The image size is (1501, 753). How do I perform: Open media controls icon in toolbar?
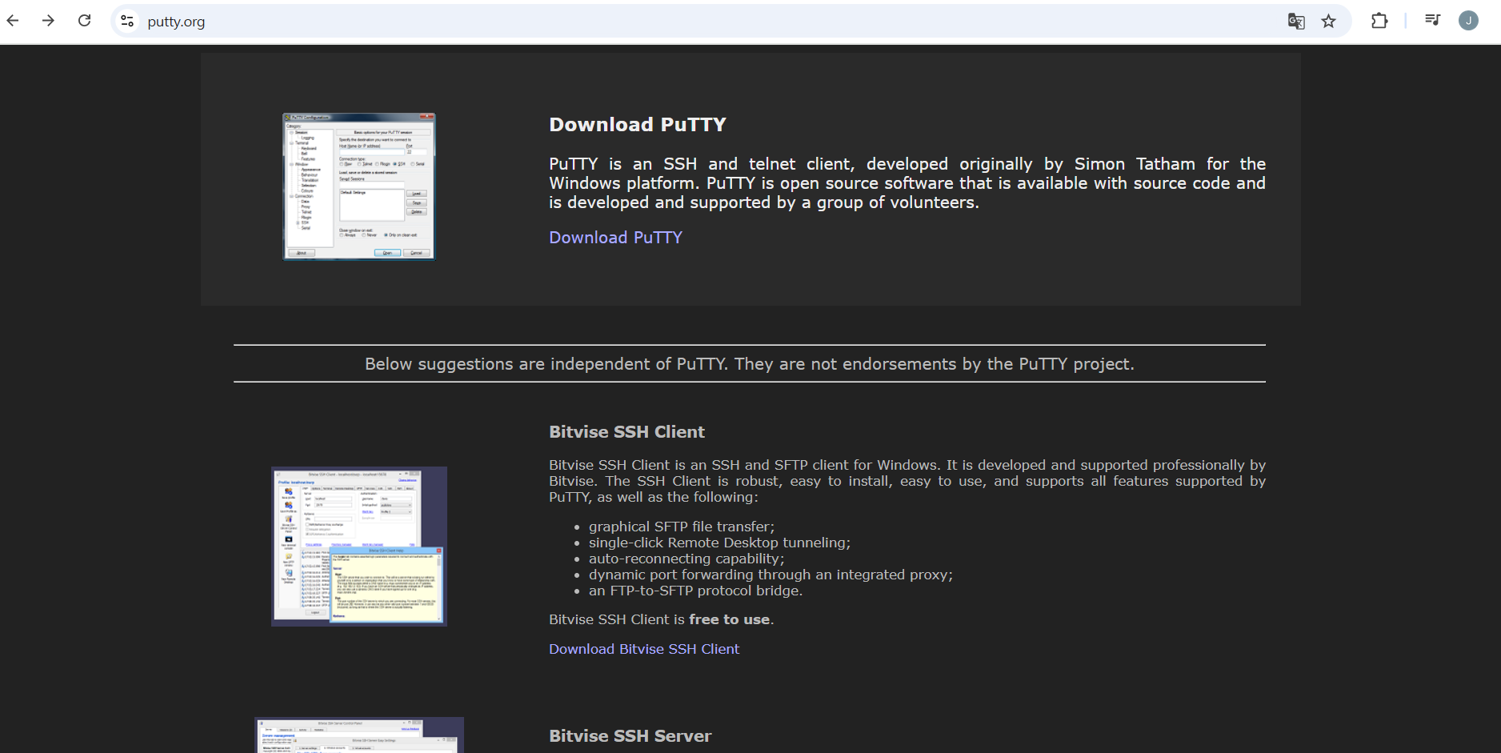(1433, 20)
